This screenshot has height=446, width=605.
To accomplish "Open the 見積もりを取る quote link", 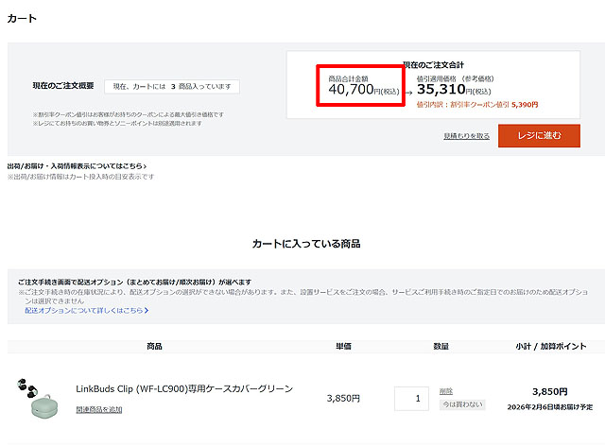I will click(466, 136).
